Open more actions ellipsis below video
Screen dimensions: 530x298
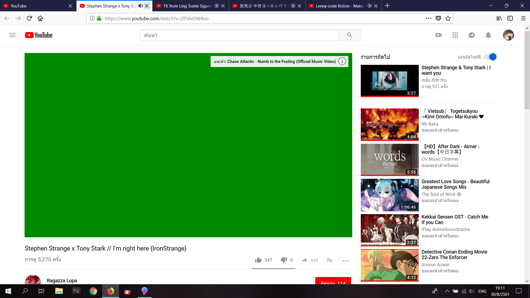pyautogui.click(x=345, y=260)
